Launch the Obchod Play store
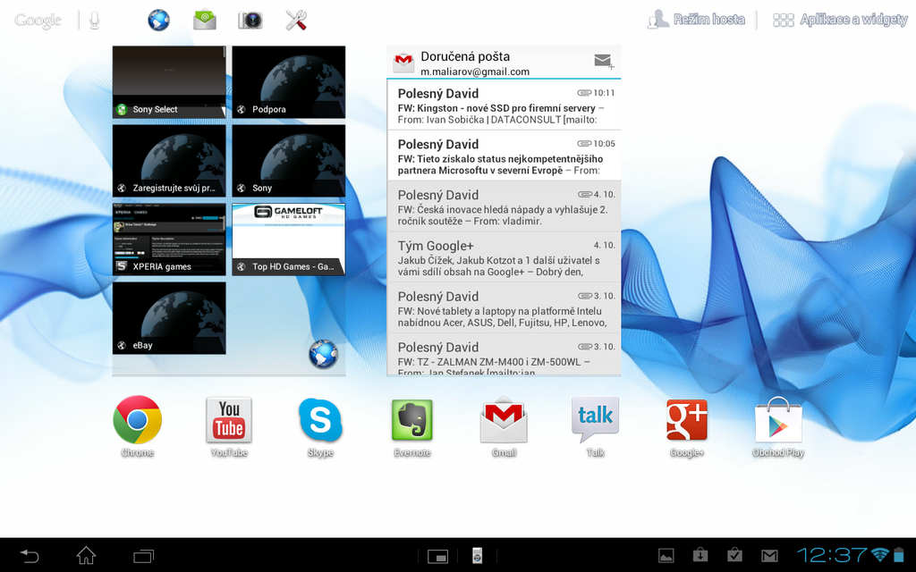916x572 pixels. 777,420
